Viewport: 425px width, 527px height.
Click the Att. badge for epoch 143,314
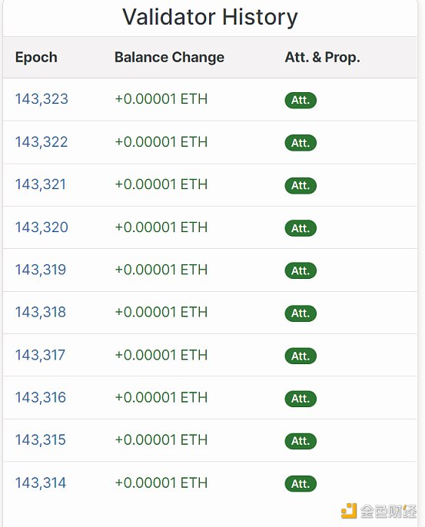(x=300, y=484)
